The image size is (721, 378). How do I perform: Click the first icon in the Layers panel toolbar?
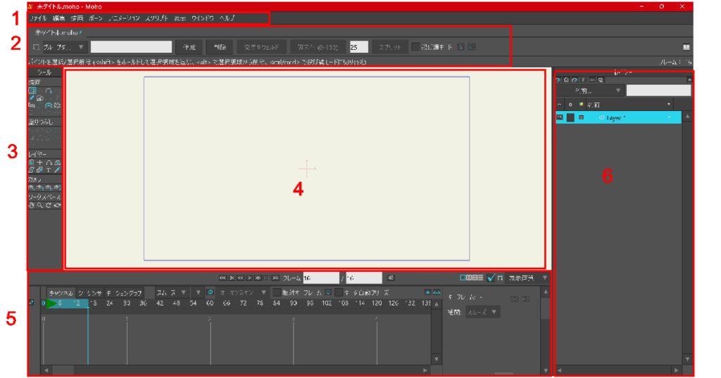pos(559,80)
